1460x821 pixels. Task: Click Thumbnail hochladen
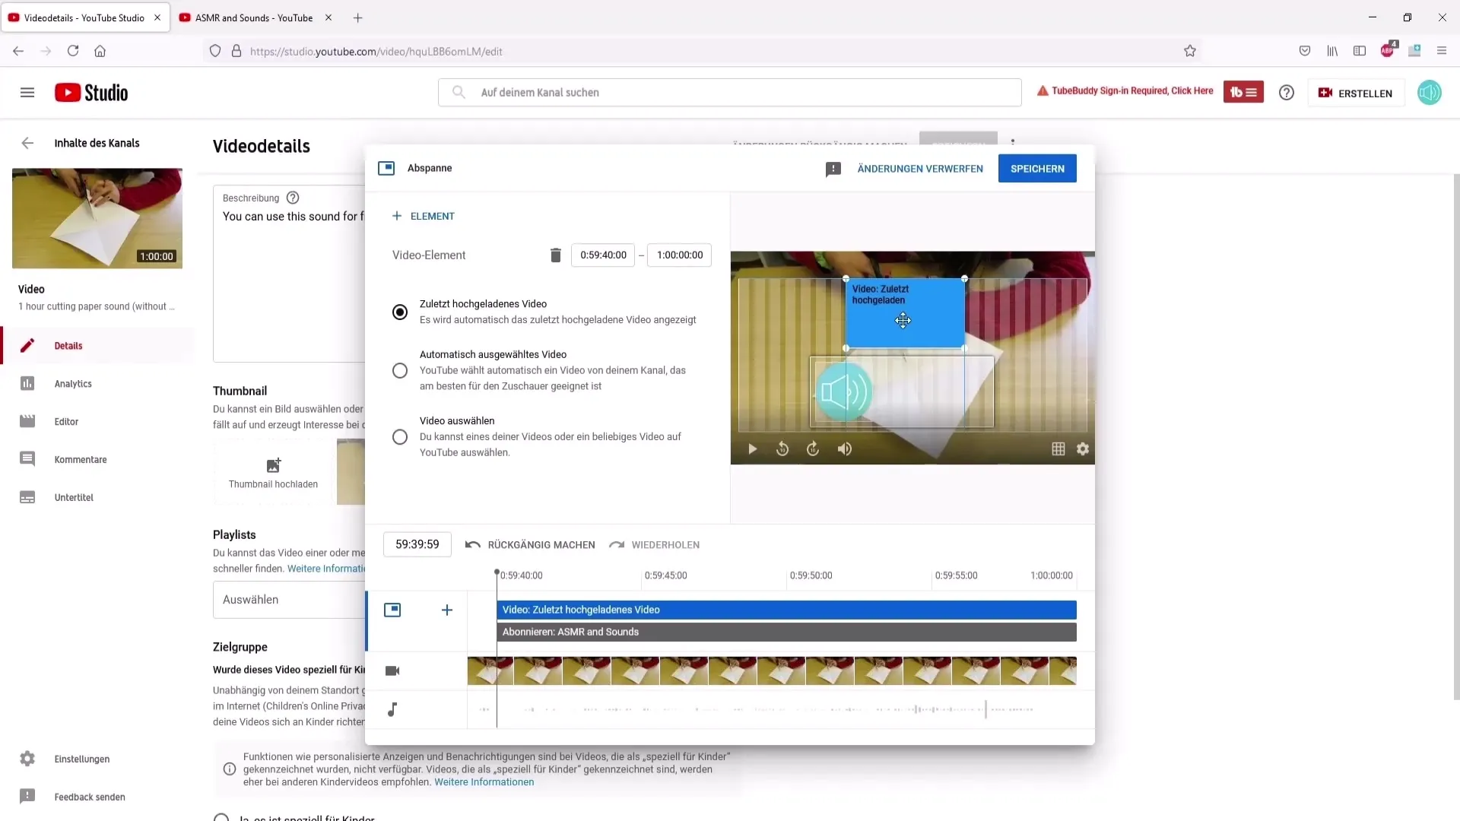[x=274, y=473]
